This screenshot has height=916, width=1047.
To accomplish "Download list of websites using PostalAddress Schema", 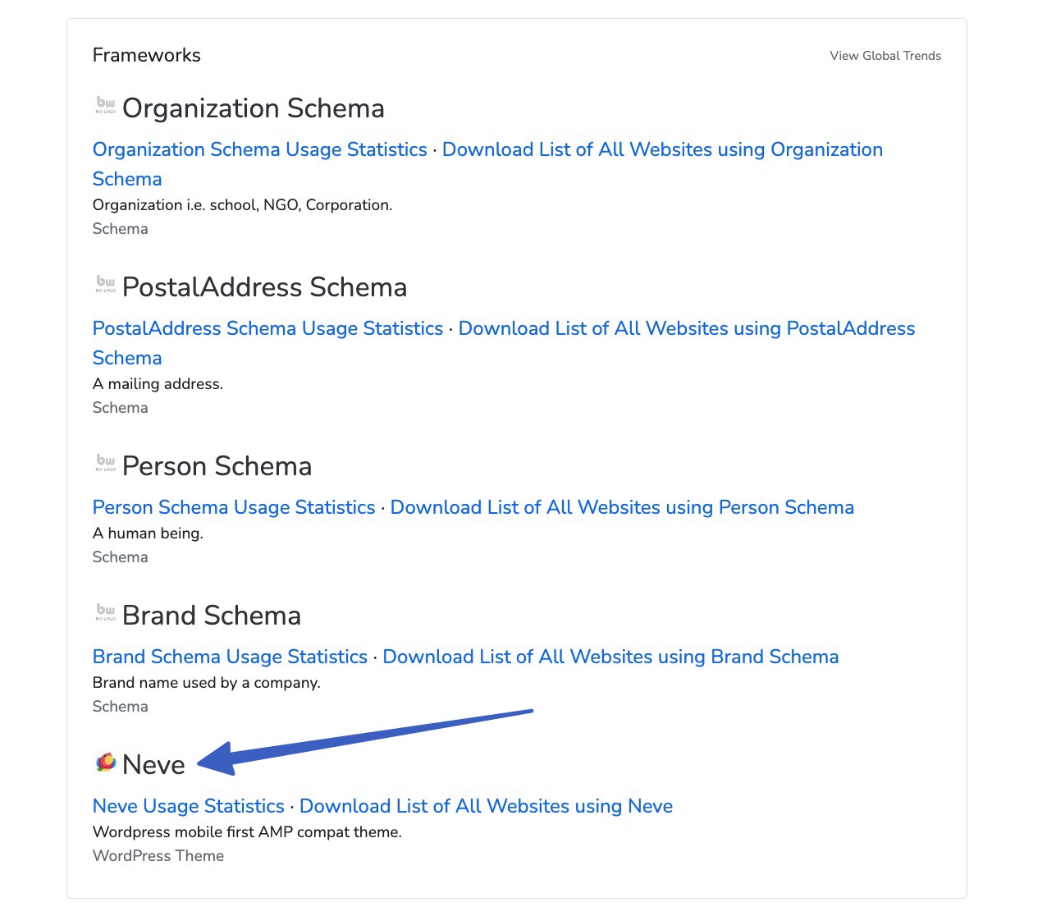I will tap(686, 328).
